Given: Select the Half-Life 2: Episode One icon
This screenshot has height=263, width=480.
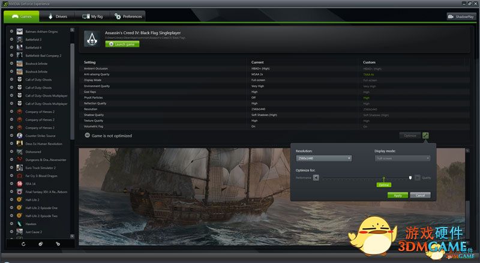Looking at the screenshot, I should [20, 208].
